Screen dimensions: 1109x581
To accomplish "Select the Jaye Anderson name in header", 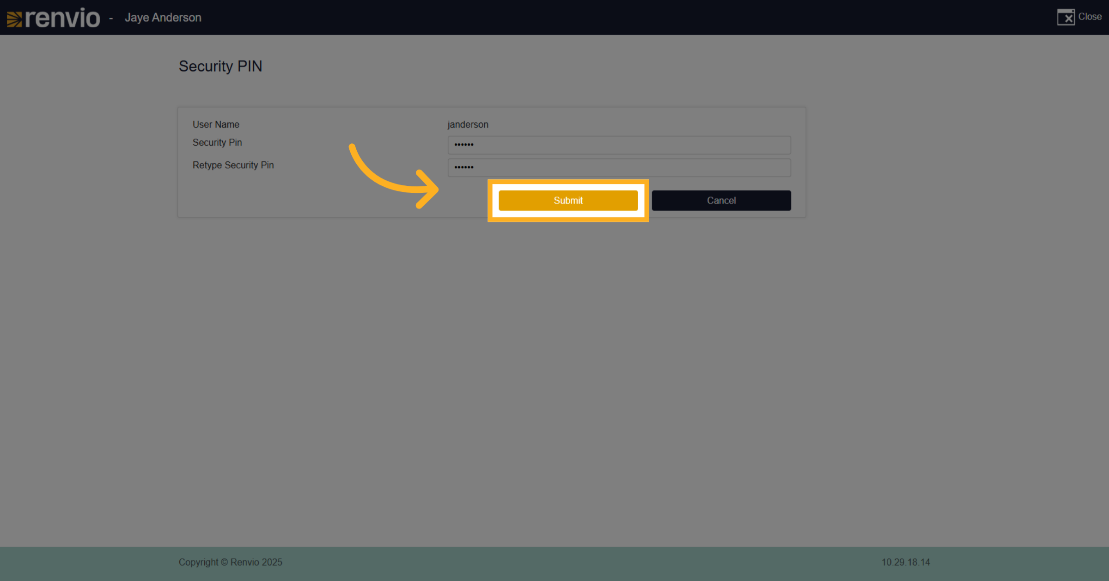I will click(163, 18).
